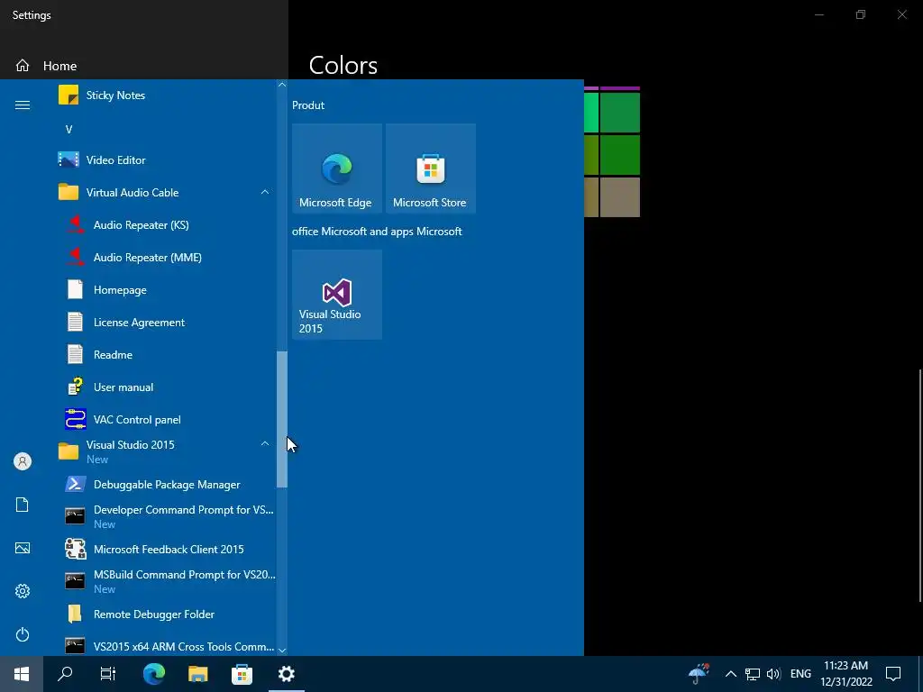923x692 pixels.
Task: Open the Readme file
Action: [x=165, y=354]
